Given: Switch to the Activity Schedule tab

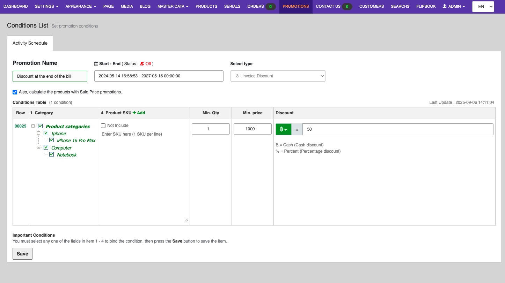Looking at the screenshot, I should pos(30,43).
